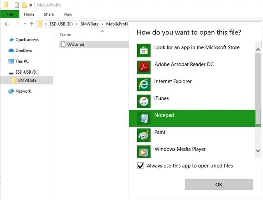Screen dimensions: 263x200
Task: Choose iTunes option
Action: tap(192, 101)
